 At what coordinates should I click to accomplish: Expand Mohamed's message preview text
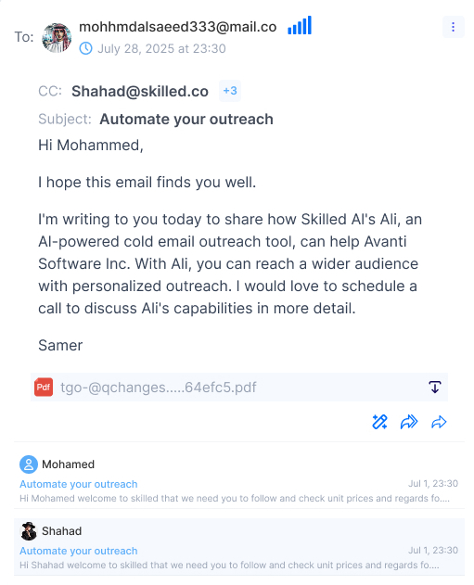coord(235,499)
